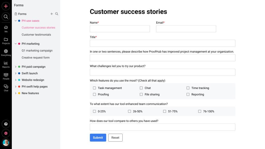Image resolution: width=265 pixels, height=149 pixels.
Task: Open the Reports icon in sidebar
Action: point(6,63)
